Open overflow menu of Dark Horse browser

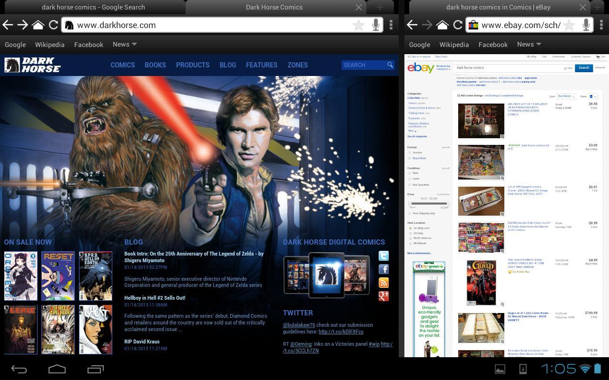coord(391,25)
